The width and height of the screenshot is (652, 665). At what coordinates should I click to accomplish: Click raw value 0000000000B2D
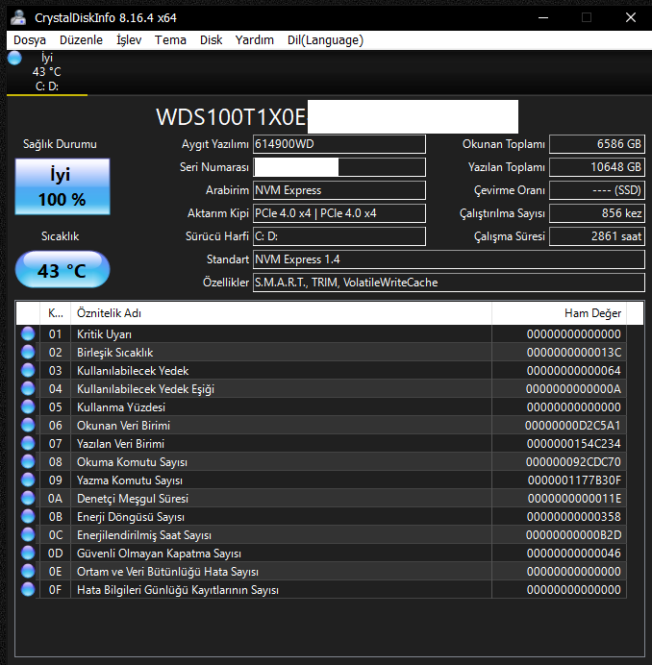[573, 535]
